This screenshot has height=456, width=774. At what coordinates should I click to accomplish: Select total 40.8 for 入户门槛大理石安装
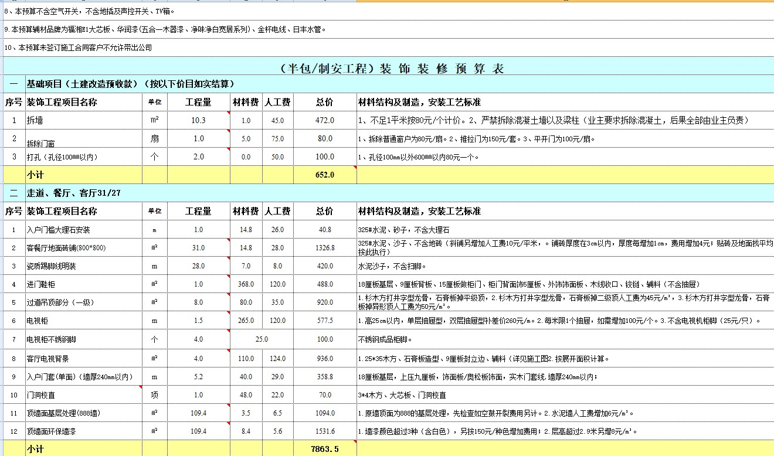pos(325,229)
